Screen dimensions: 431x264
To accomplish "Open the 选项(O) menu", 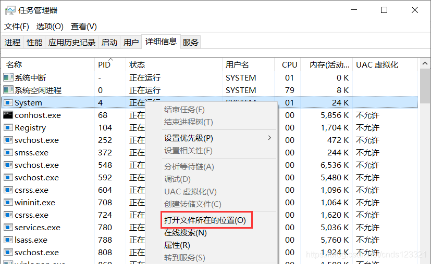I will [50, 27].
